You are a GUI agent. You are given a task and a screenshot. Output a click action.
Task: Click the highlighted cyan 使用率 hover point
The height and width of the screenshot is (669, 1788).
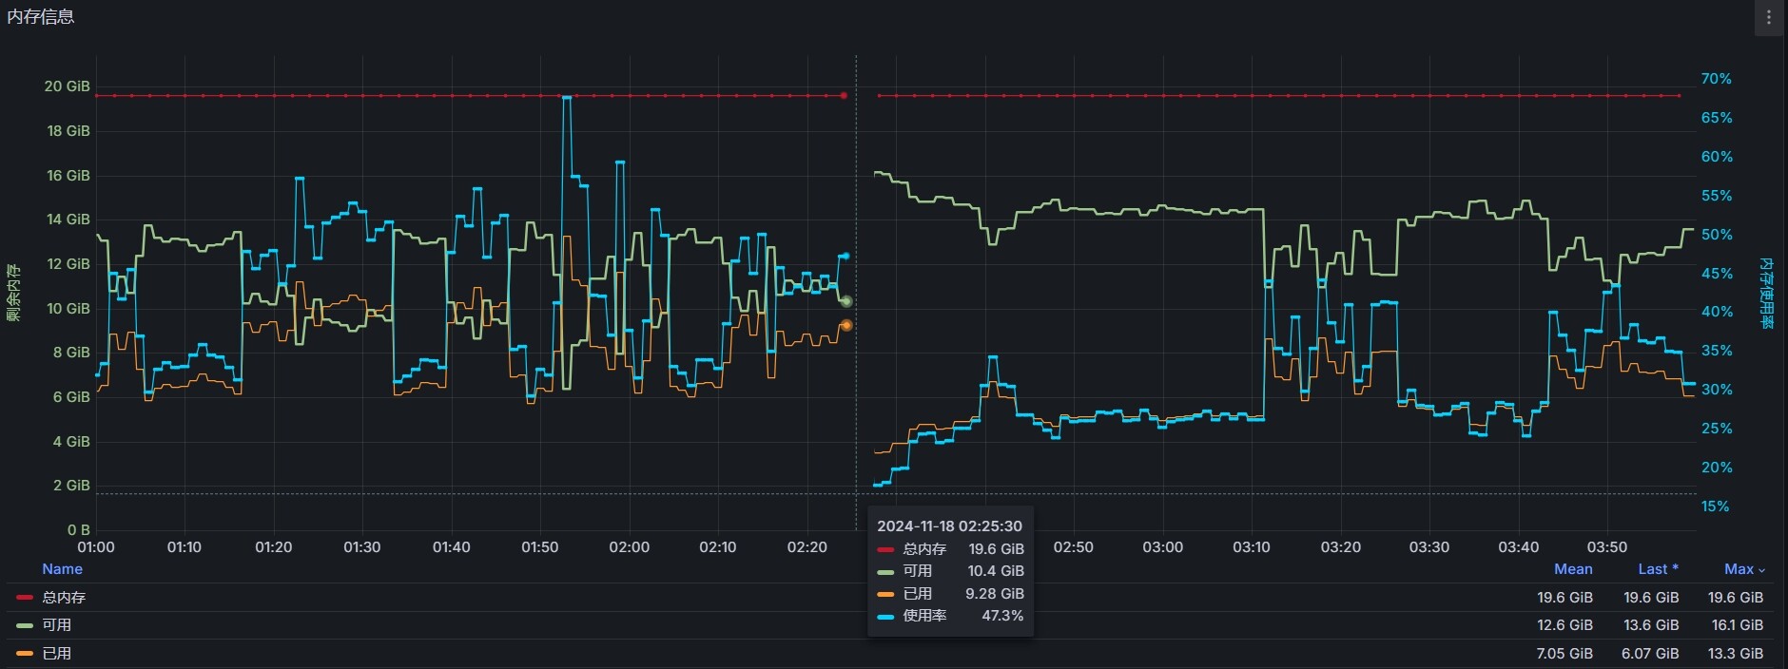coord(845,256)
